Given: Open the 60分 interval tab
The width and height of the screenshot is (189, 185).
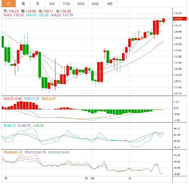Looking at the screenshot, I should click(x=95, y=4).
